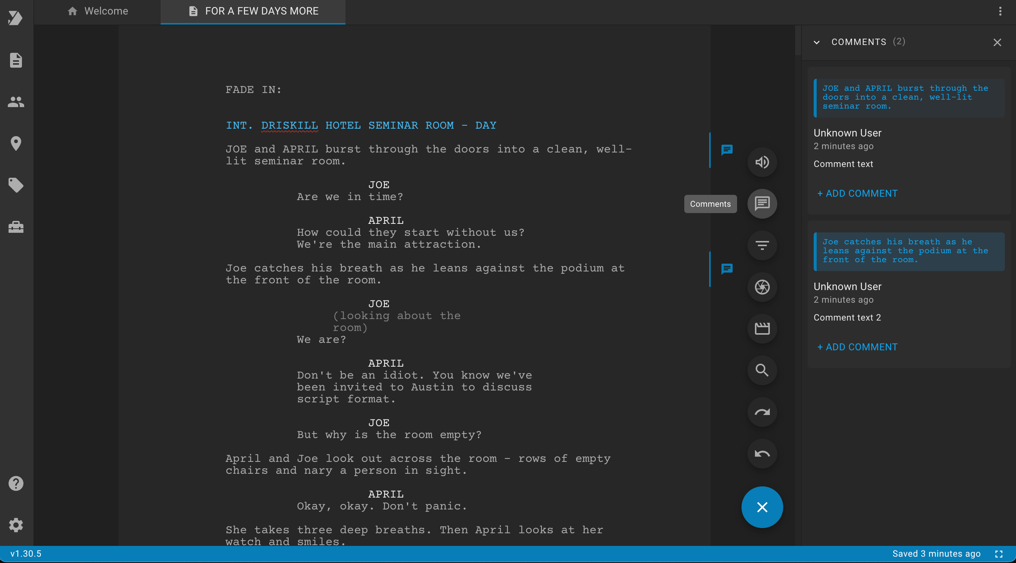
Task: Click the text-to-speech speaker button
Action: (x=762, y=162)
